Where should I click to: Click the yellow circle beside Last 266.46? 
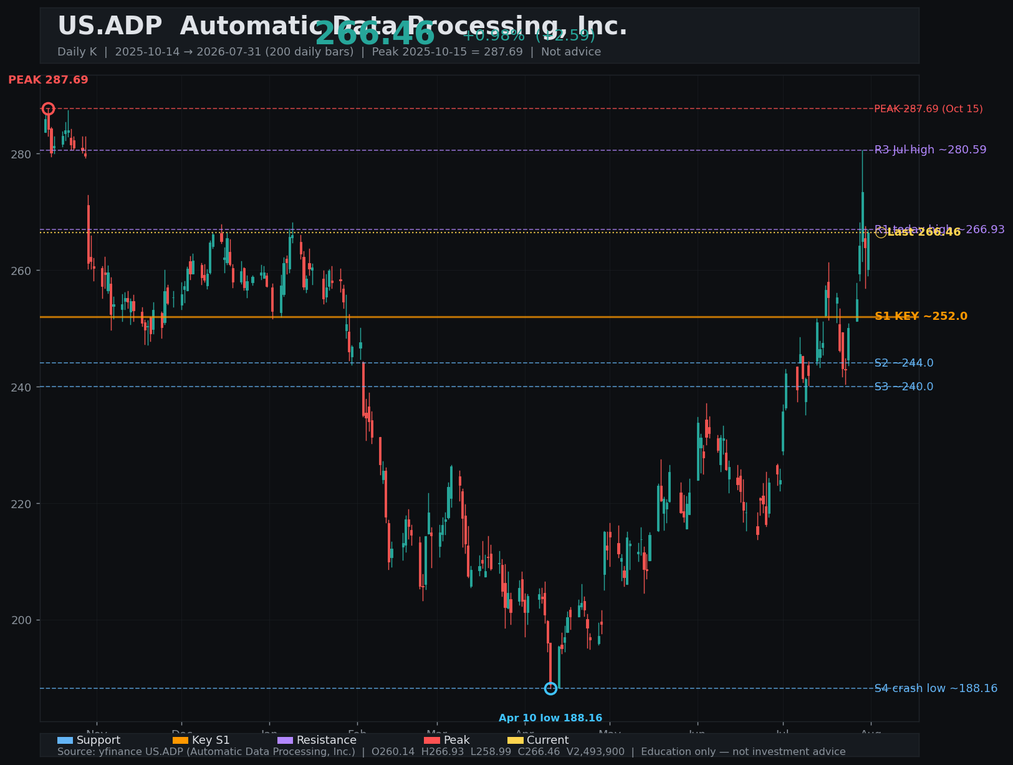[880, 233]
